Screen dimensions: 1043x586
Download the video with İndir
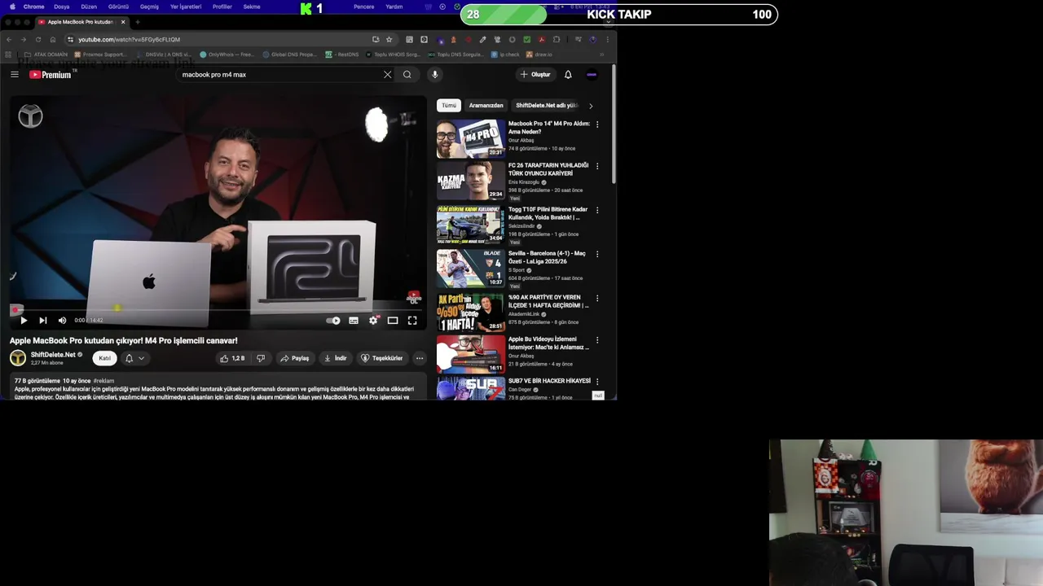[x=336, y=358]
